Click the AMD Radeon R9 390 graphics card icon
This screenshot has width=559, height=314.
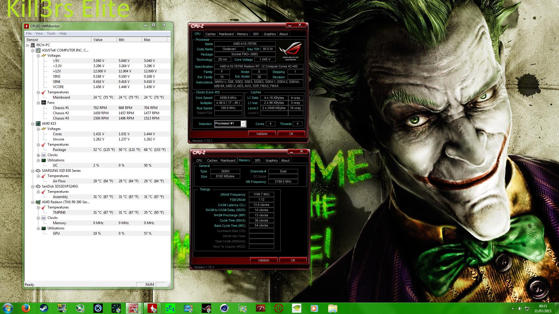(x=38, y=202)
